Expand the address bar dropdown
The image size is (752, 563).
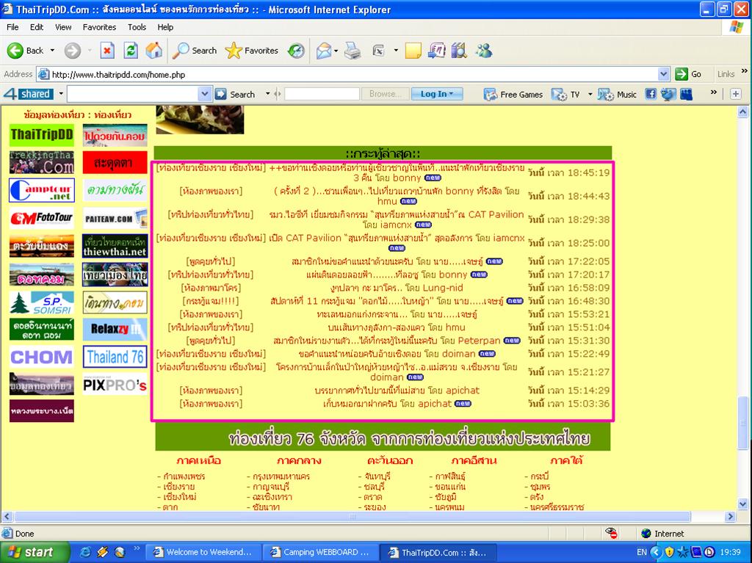pos(664,74)
